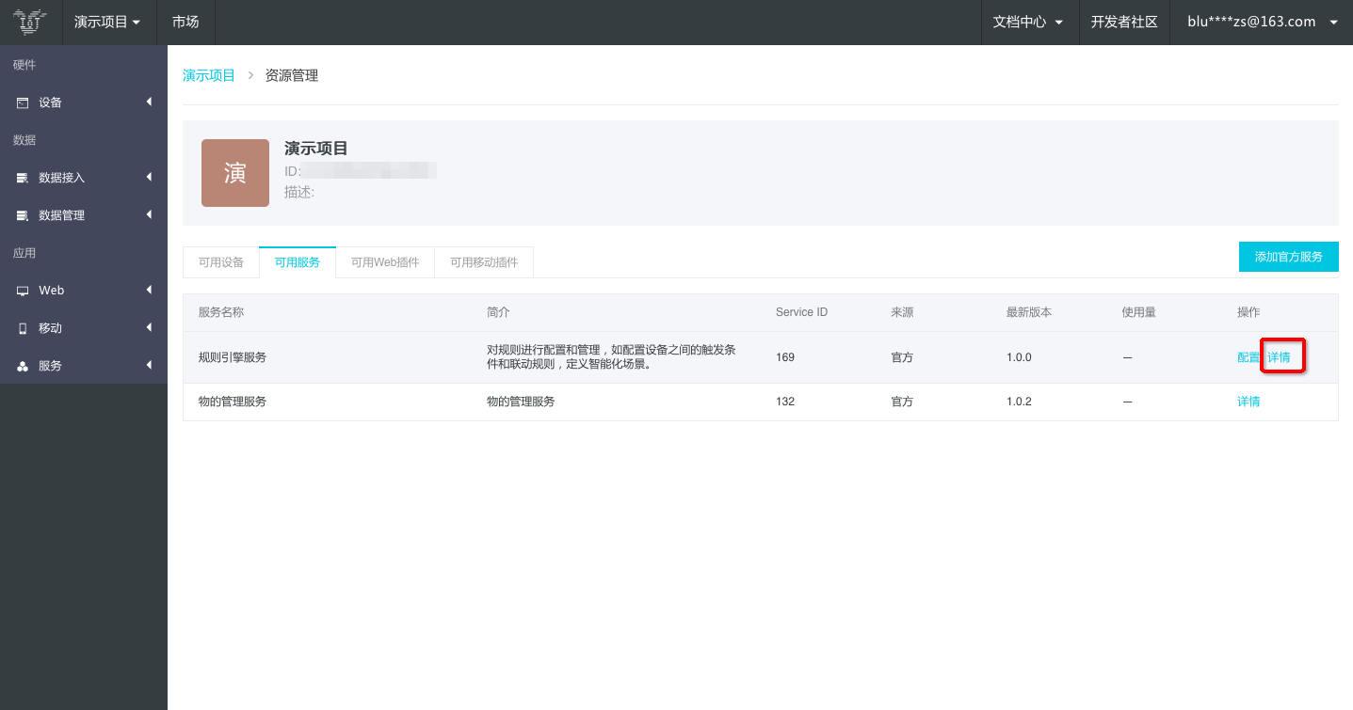Switch to the 可用设备 tab

pyautogui.click(x=221, y=262)
